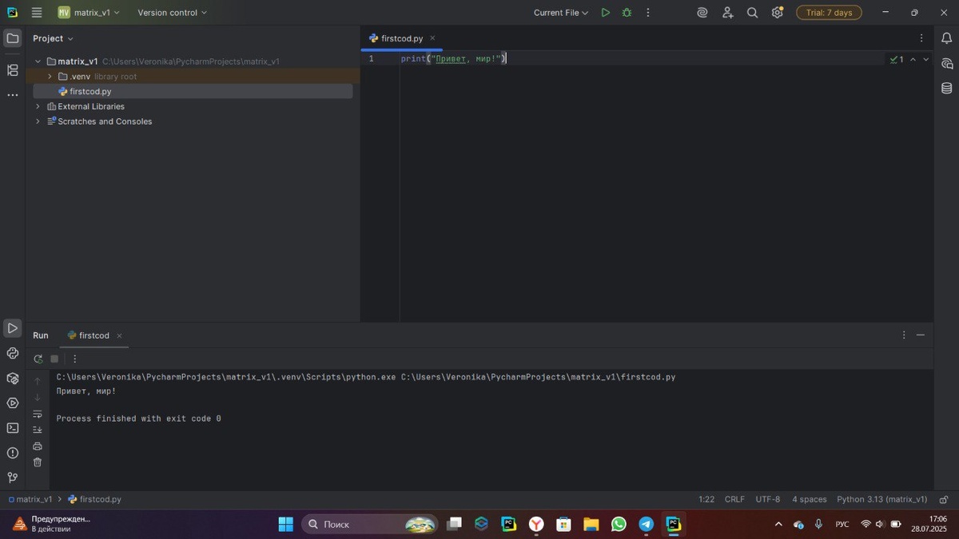The width and height of the screenshot is (959, 539).
Task: Open the Services tool window
Action: pyautogui.click(x=13, y=403)
